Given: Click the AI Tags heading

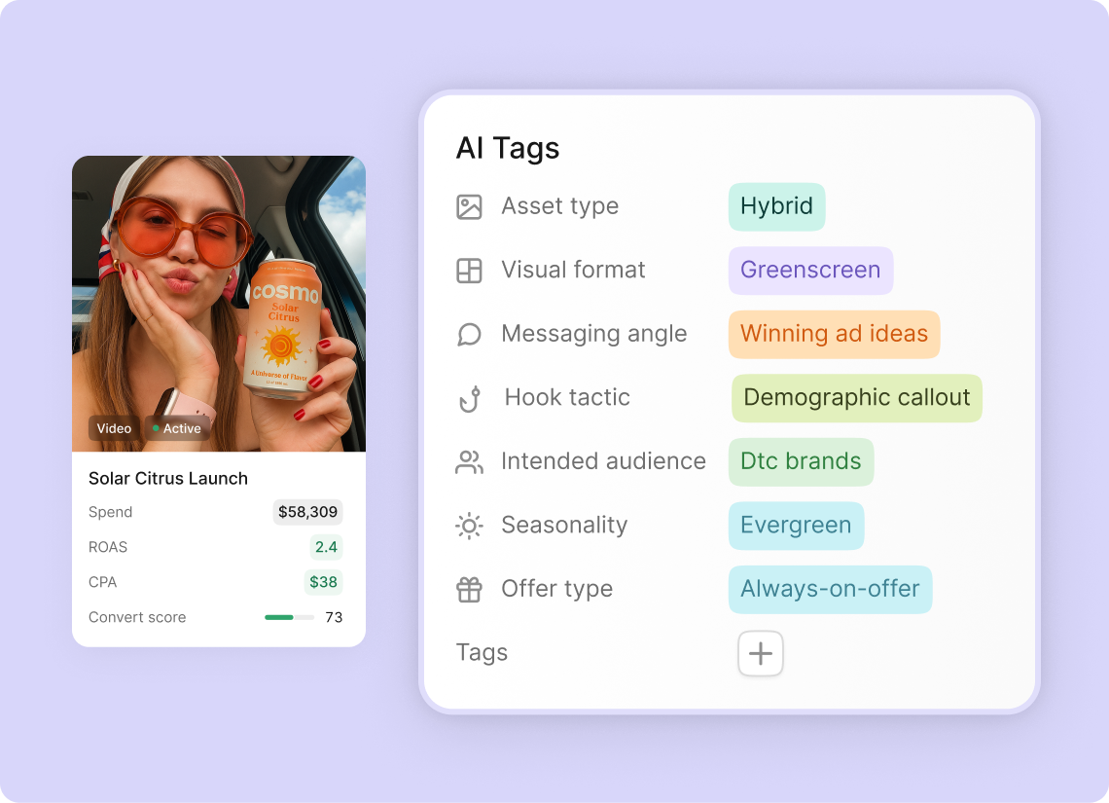Looking at the screenshot, I should point(508,149).
